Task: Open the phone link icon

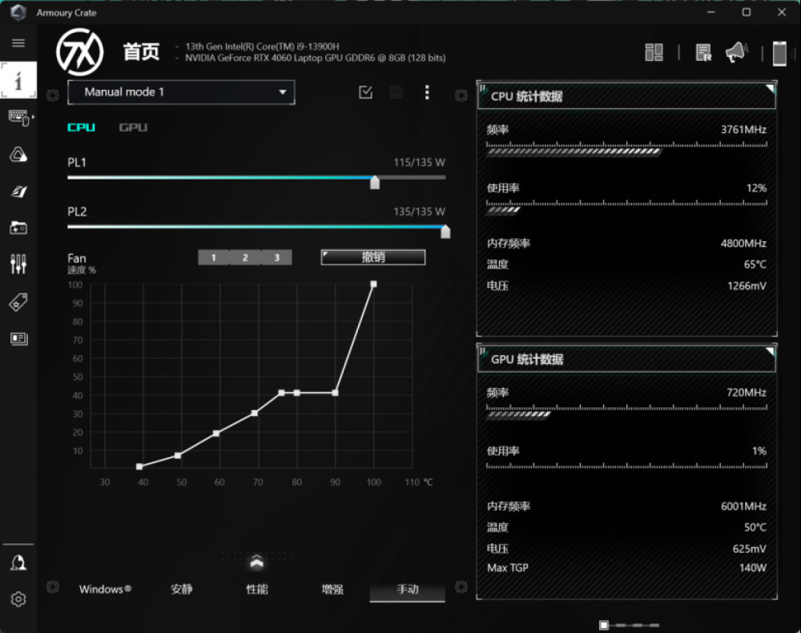Action: [x=779, y=54]
